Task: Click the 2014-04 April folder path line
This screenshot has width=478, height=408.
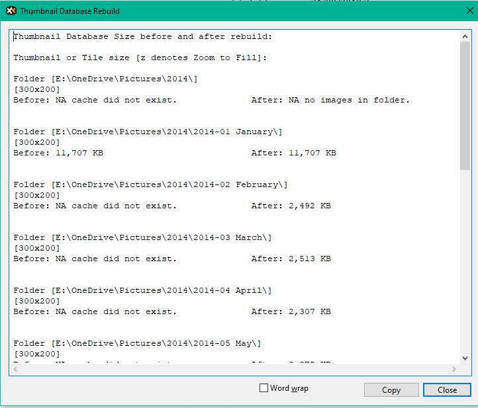Action: click(x=142, y=291)
